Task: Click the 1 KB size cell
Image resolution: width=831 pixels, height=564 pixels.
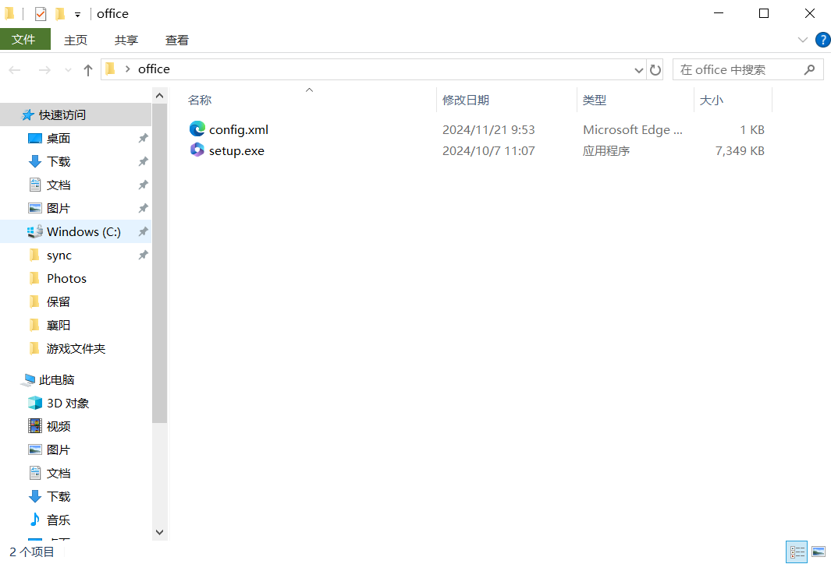Action: (752, 129)
